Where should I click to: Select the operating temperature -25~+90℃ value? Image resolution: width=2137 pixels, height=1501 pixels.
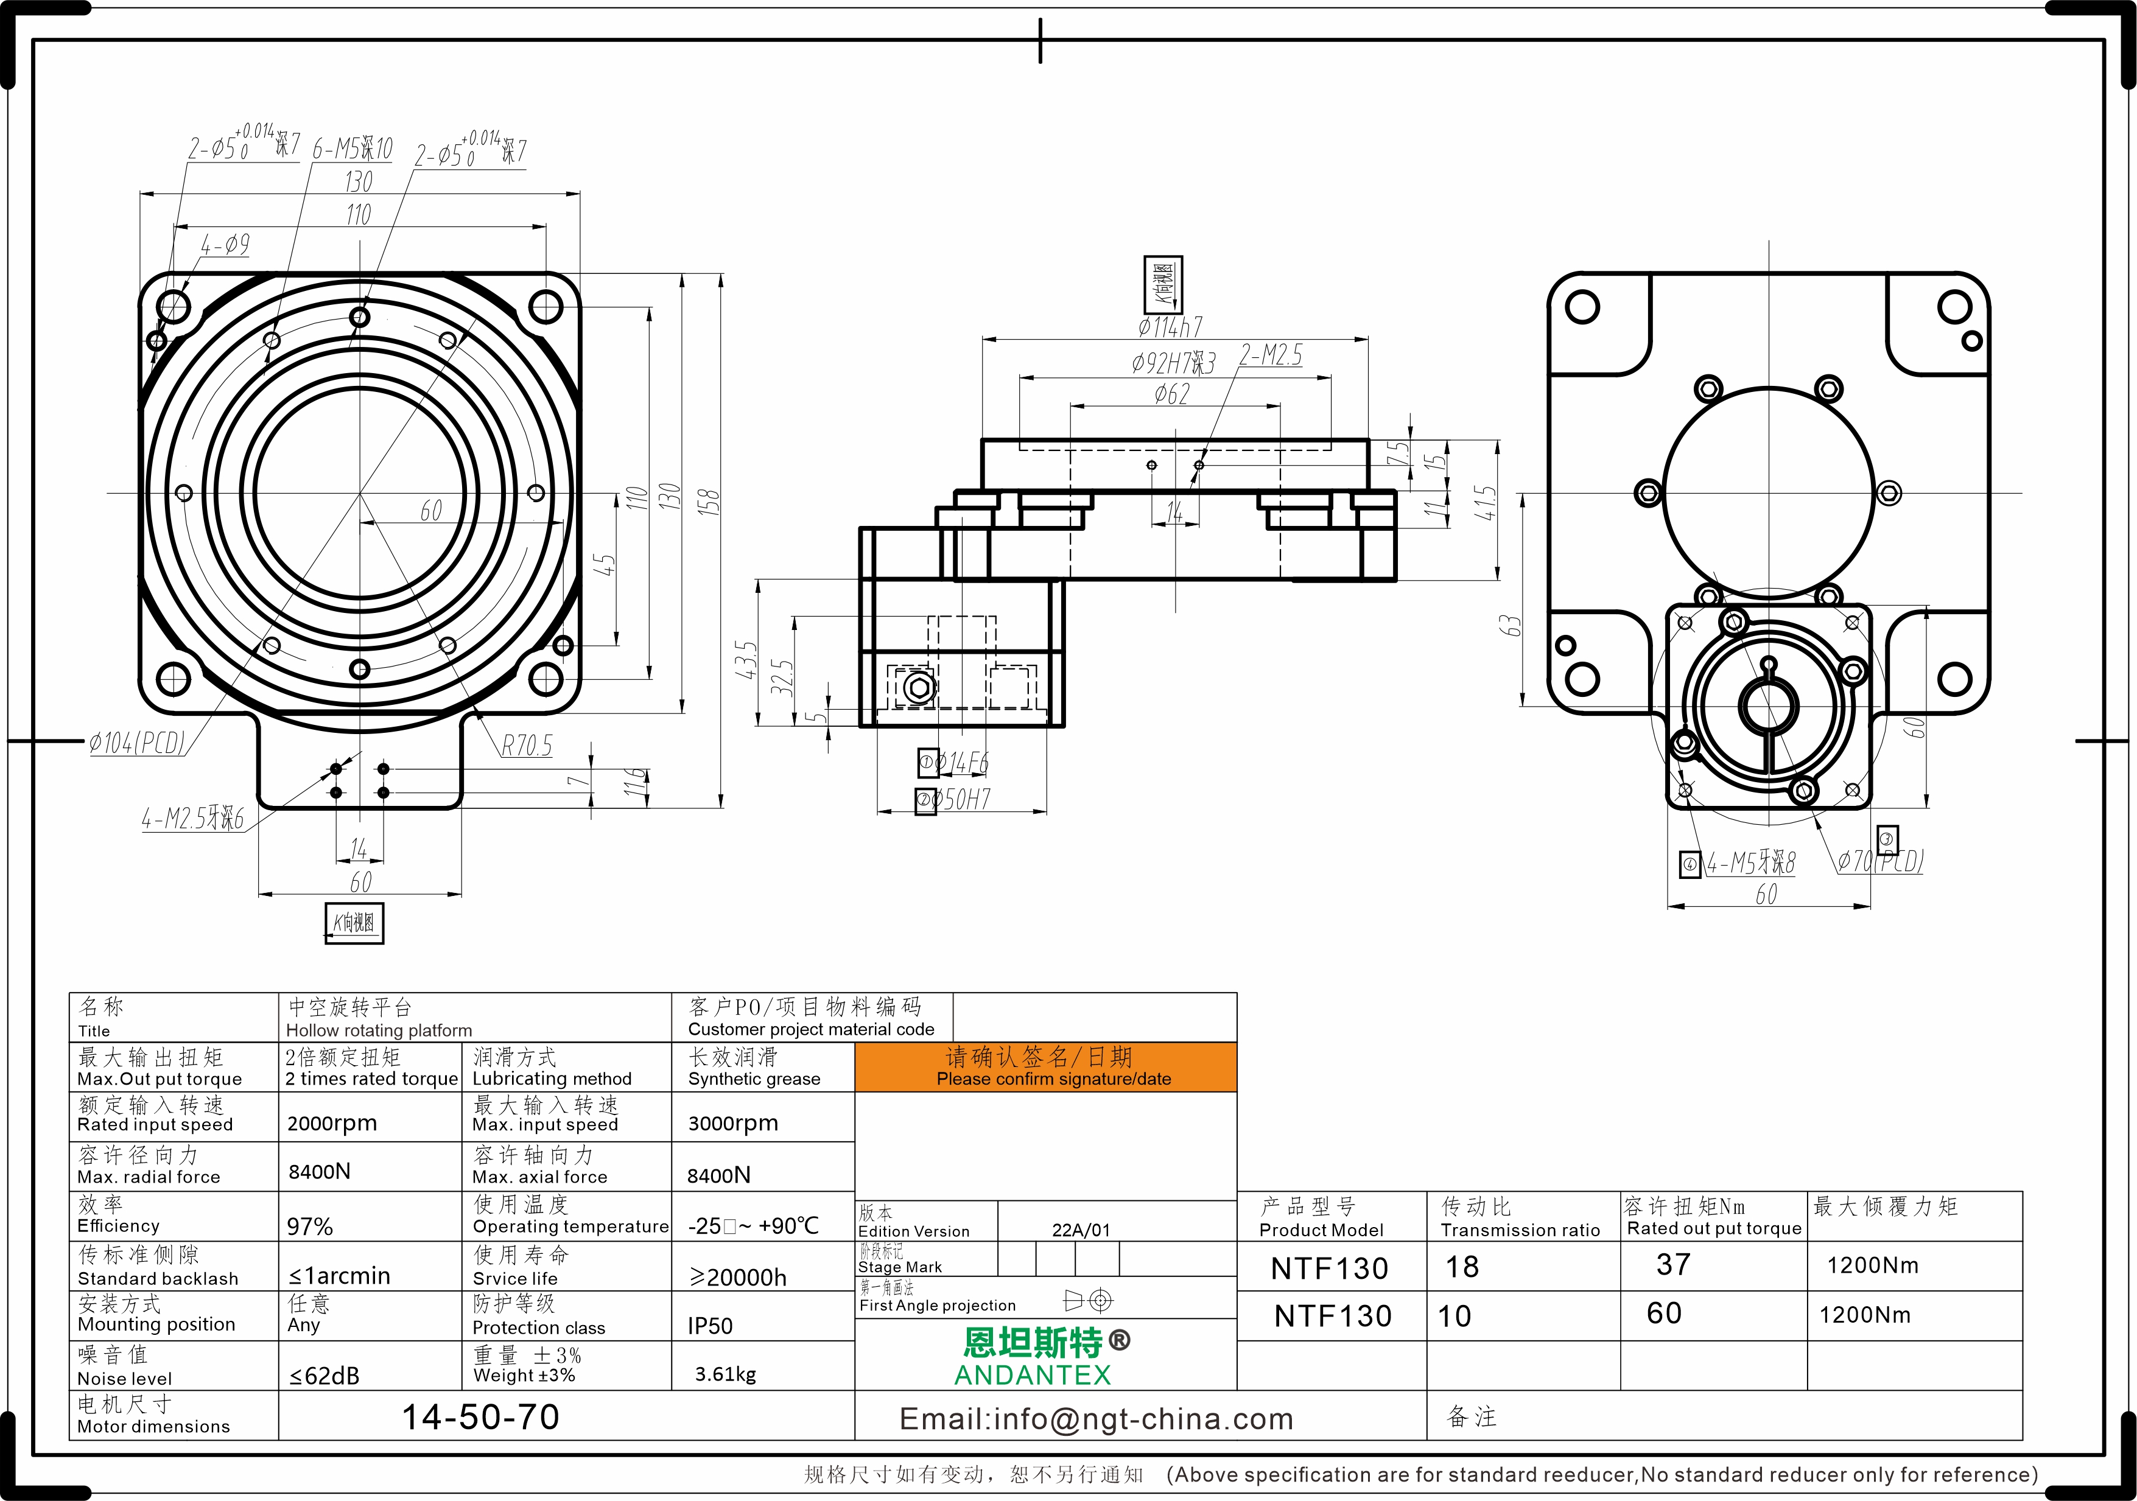click(x=754, y=1225)
